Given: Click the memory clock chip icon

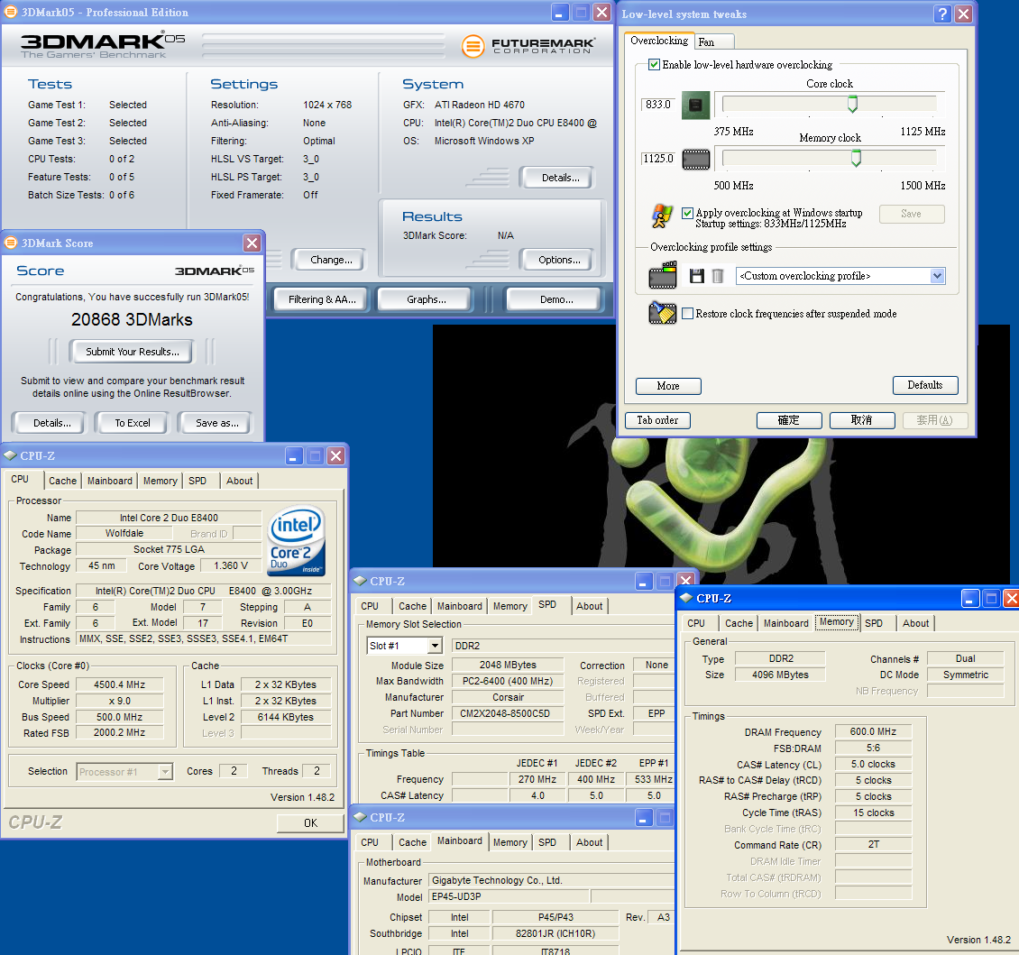Looking at the screenshot, I should click(695, 159).
